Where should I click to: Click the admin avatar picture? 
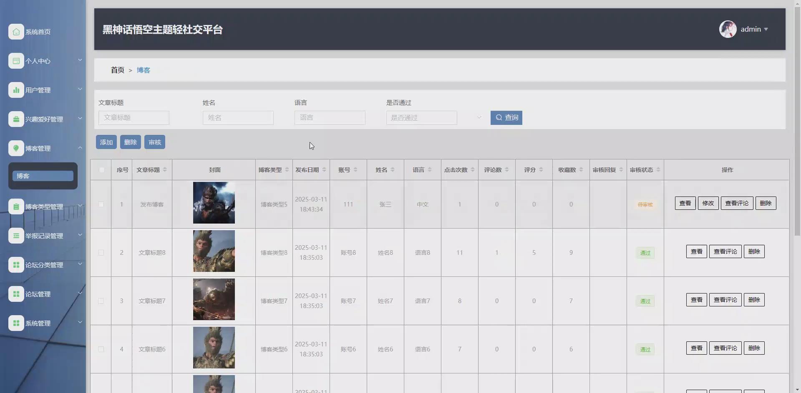pyautogui.click(x=728, y=29)
